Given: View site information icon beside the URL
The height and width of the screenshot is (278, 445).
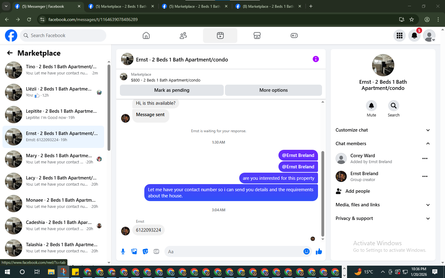Looking at the screenshot, I should (42, 19).
